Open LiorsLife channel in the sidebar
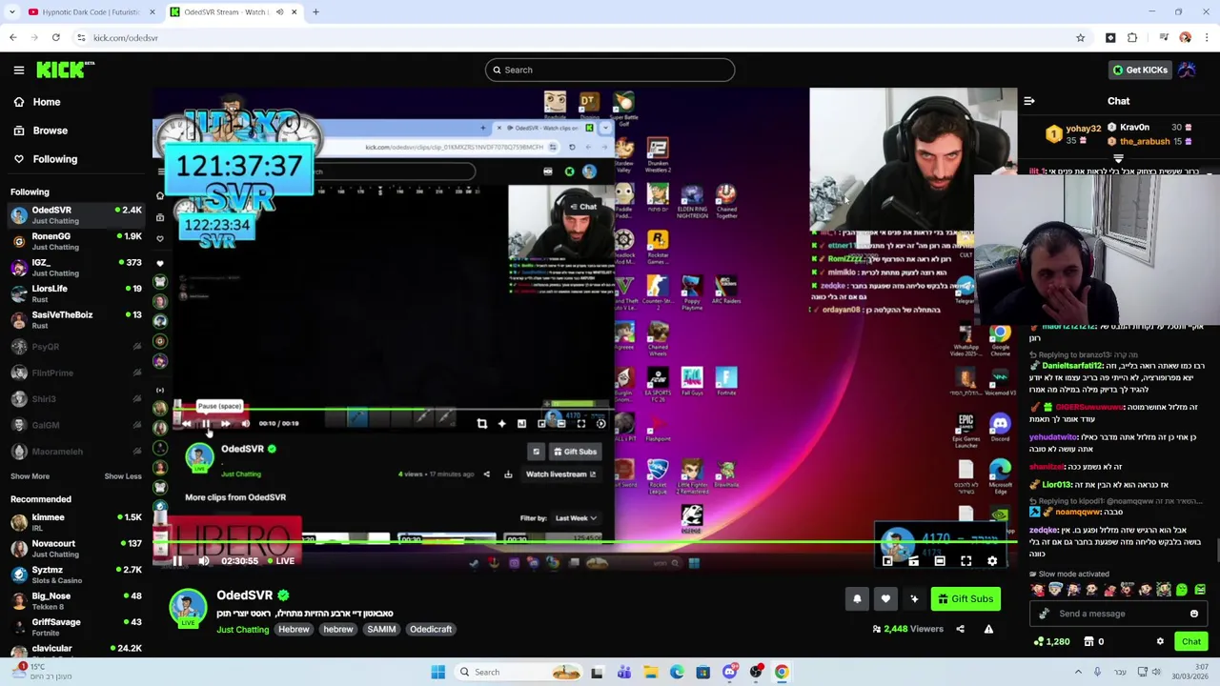This screenshot has width=1220, height=686. coord(76,293)
